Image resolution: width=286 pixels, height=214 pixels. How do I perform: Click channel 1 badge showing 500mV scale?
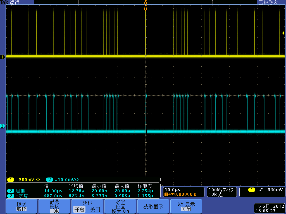point(11,180)
